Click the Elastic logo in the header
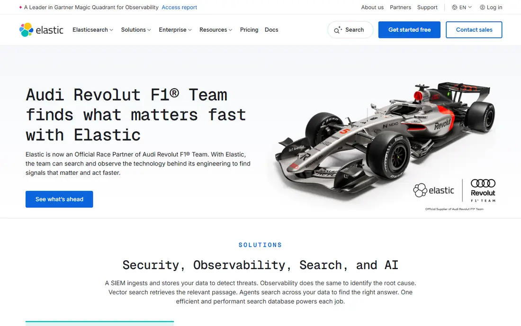This screenshot has height=326, width=521. coord(41,30)
